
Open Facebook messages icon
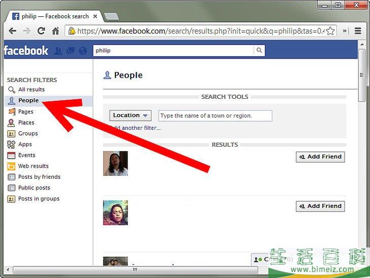coord(71,50)
